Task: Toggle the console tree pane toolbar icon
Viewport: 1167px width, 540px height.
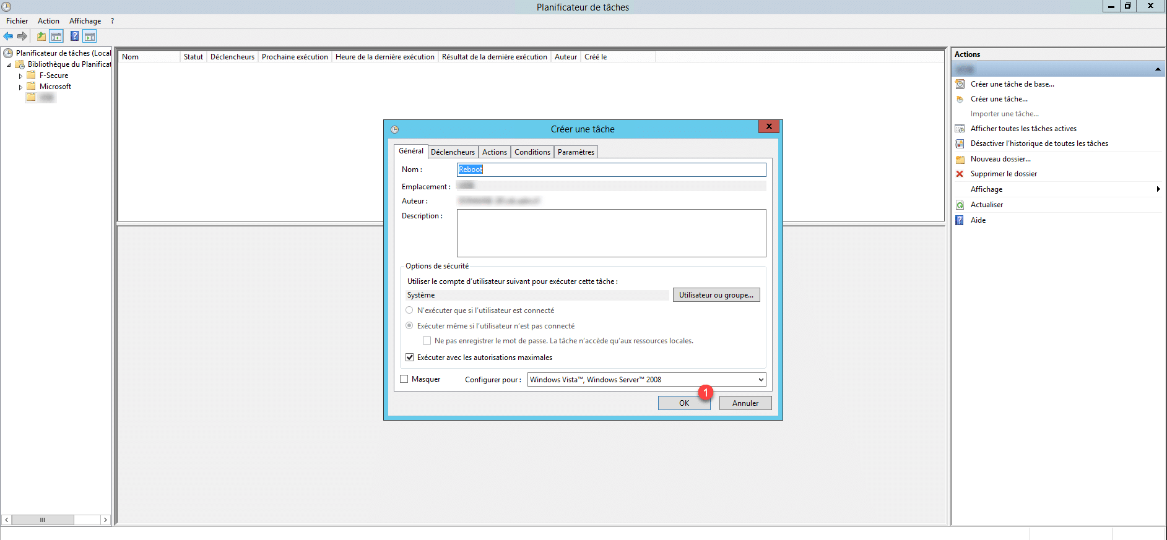Action: (x=56, y=36)
